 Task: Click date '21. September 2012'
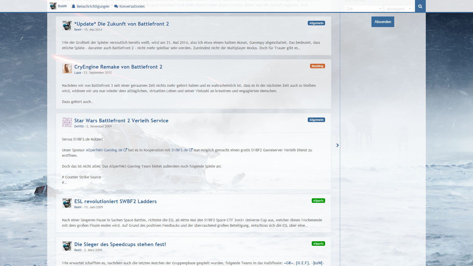[x=98, y=73]
